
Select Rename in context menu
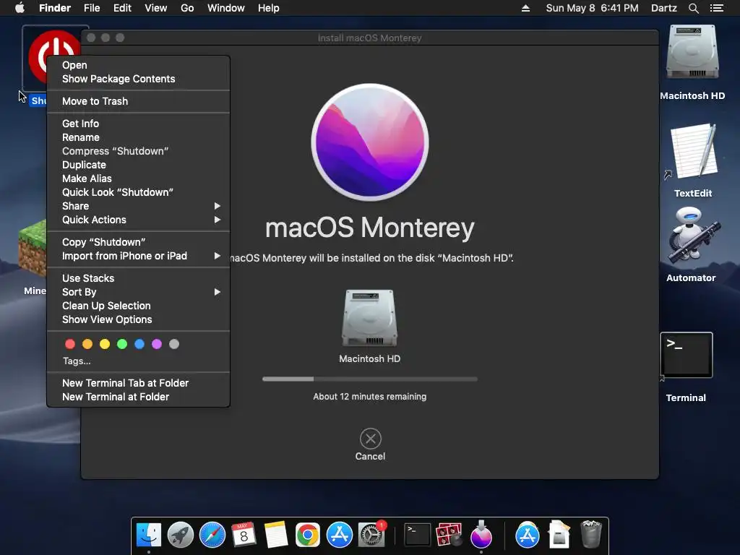[138, 137]
